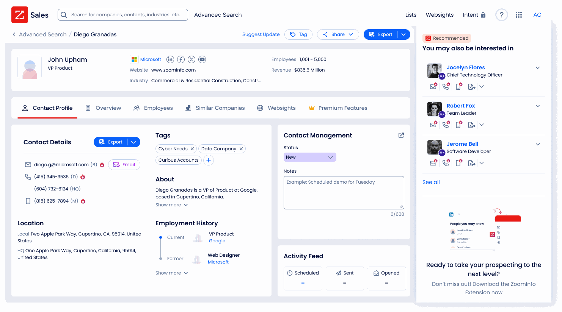Click the AC user avatar

[537, 15]
